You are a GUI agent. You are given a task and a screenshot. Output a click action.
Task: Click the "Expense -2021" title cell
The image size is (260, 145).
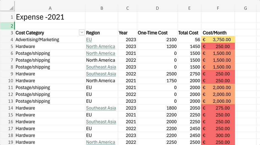[40, 17]
